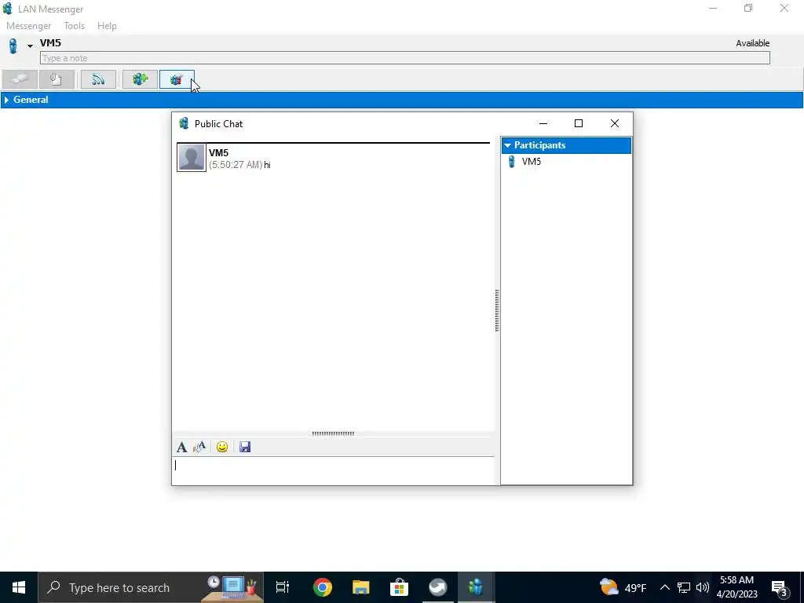804x603 pixels.
Task: Maximize the Public Chat window
Action: point(579,123)
